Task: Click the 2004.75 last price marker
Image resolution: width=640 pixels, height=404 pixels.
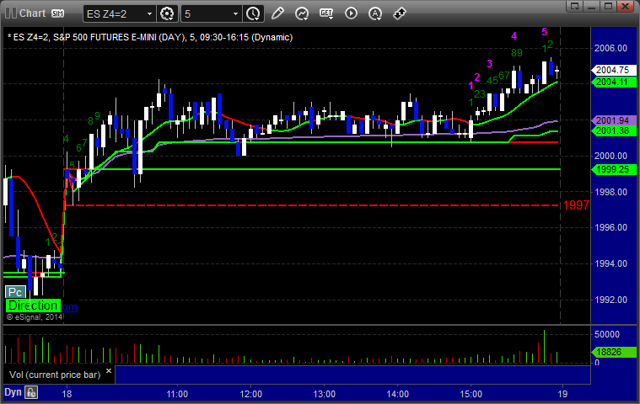Action: point(614,70)
